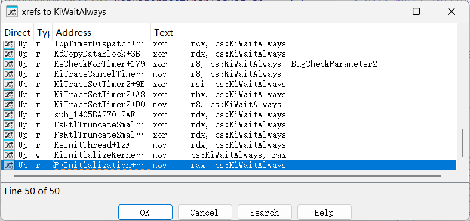This screenshot has width=470, height=221.
Task: Sort by the Direction column header
Action: (x=17, y=32)
